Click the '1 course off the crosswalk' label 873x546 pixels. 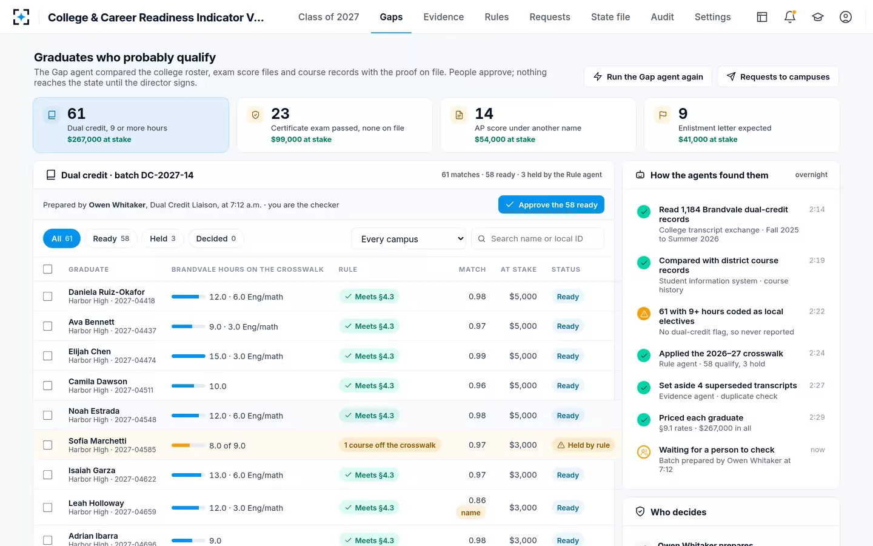[x=390, y=445]
